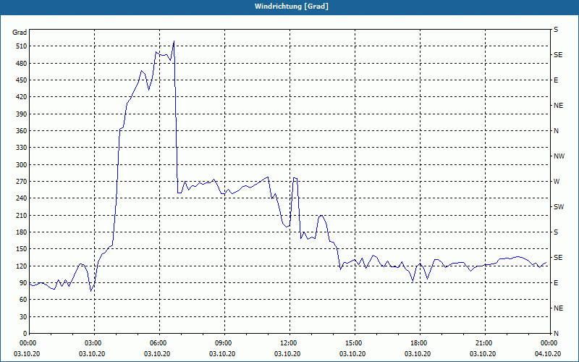
Task: Click the 03.10.20 date under 06:00
Action: (157, 354)
